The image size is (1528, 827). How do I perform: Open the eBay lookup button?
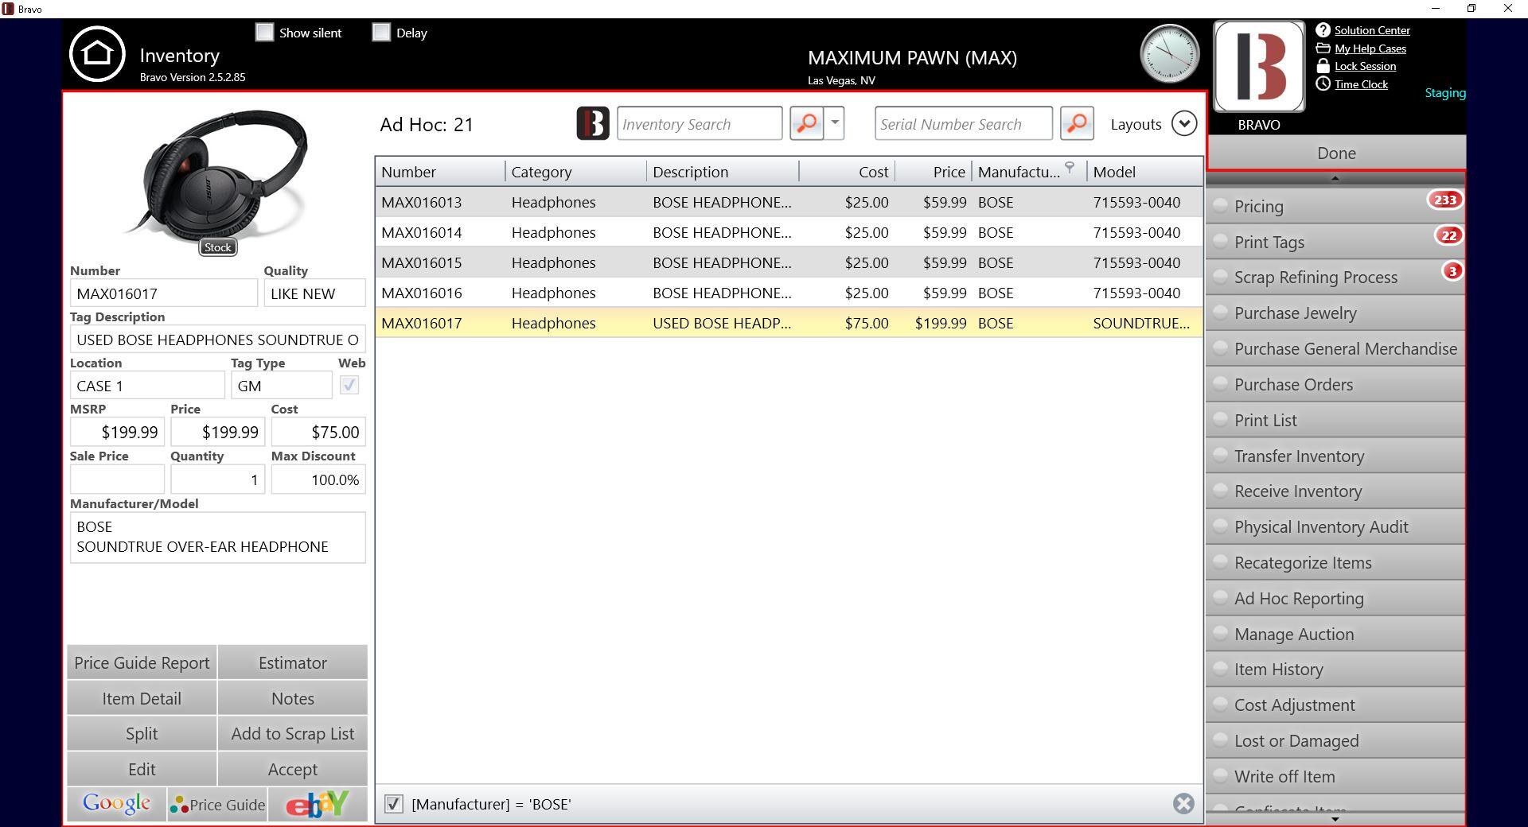(318, 804)
